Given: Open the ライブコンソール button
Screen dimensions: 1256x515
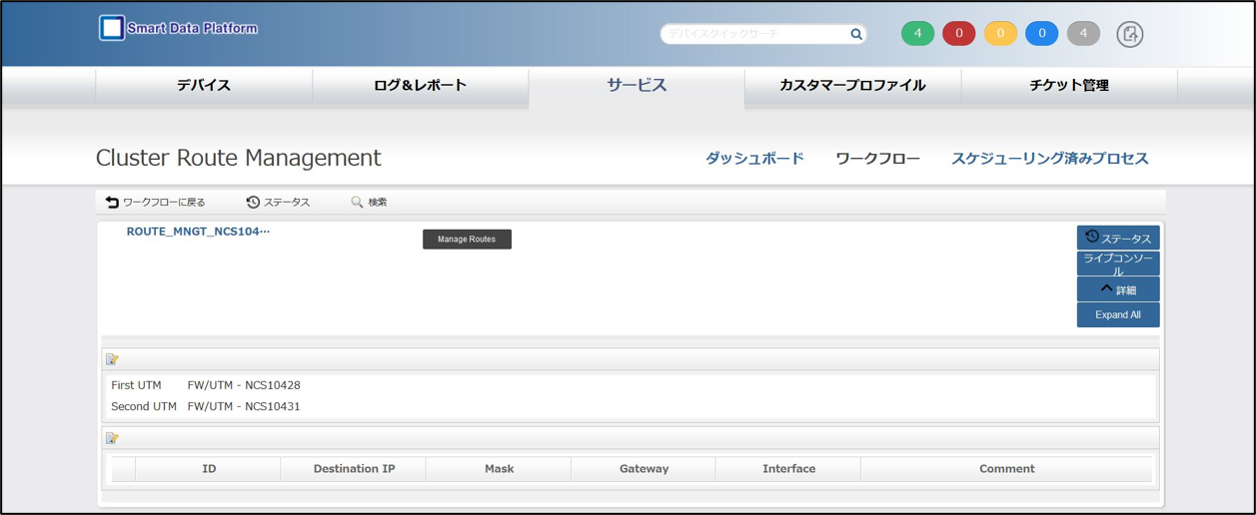Looking at the screenshot, I should tap(1118, 263).
